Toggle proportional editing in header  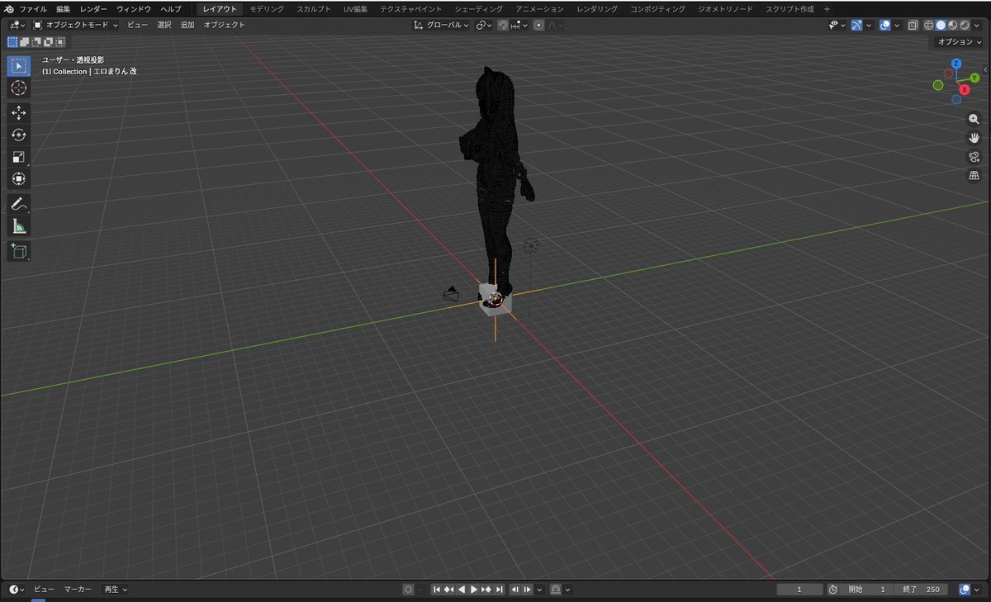click(x=538, y=26)
